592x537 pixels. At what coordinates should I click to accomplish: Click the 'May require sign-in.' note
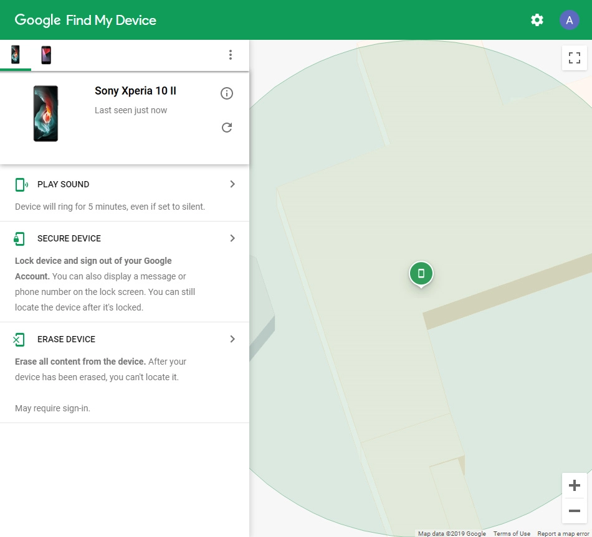tap(52, 408)
